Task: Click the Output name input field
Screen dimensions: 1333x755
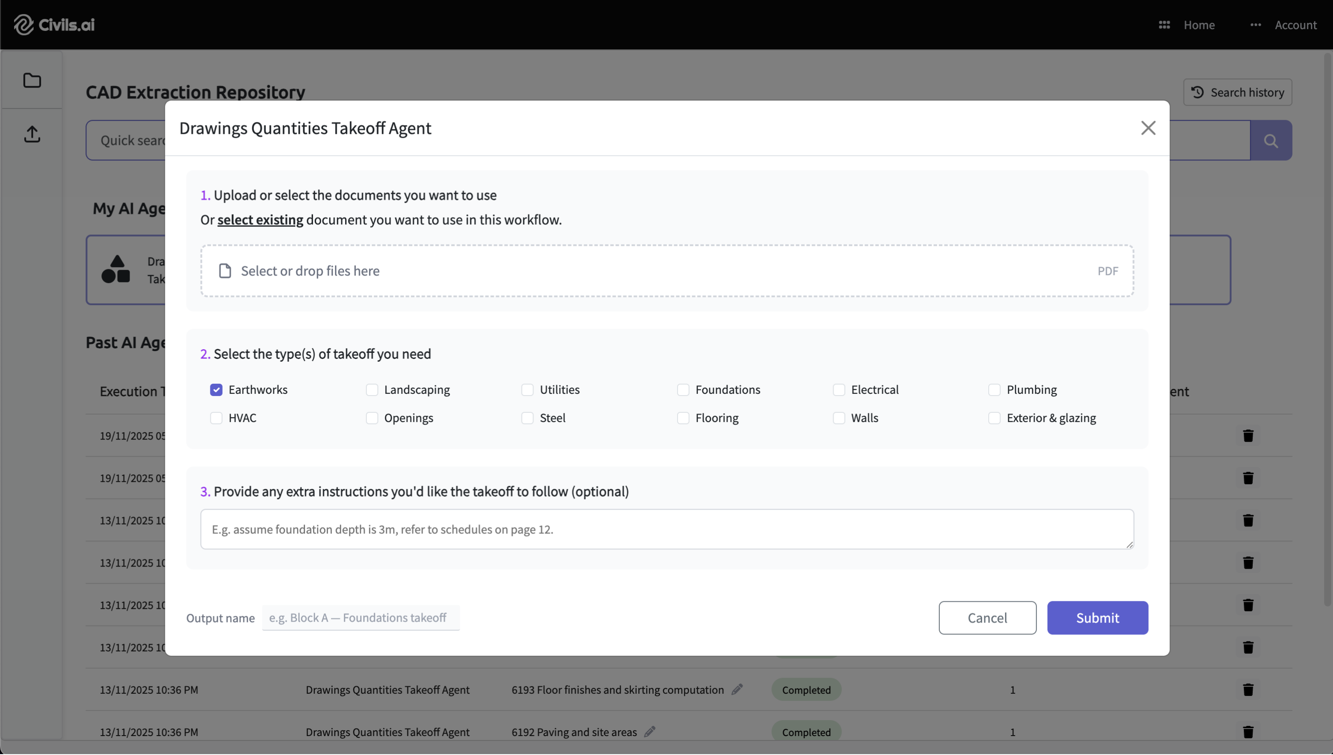Action: pyautogui.click(x=361, y=618)
